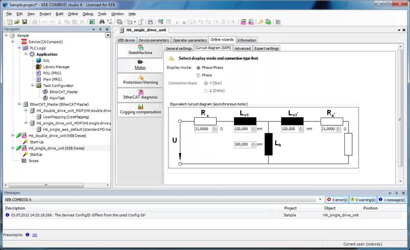Collapse the PLC Logic node
Image resolution: width=410 pixels, height=250 pixels.
click(x=19, y=48)
